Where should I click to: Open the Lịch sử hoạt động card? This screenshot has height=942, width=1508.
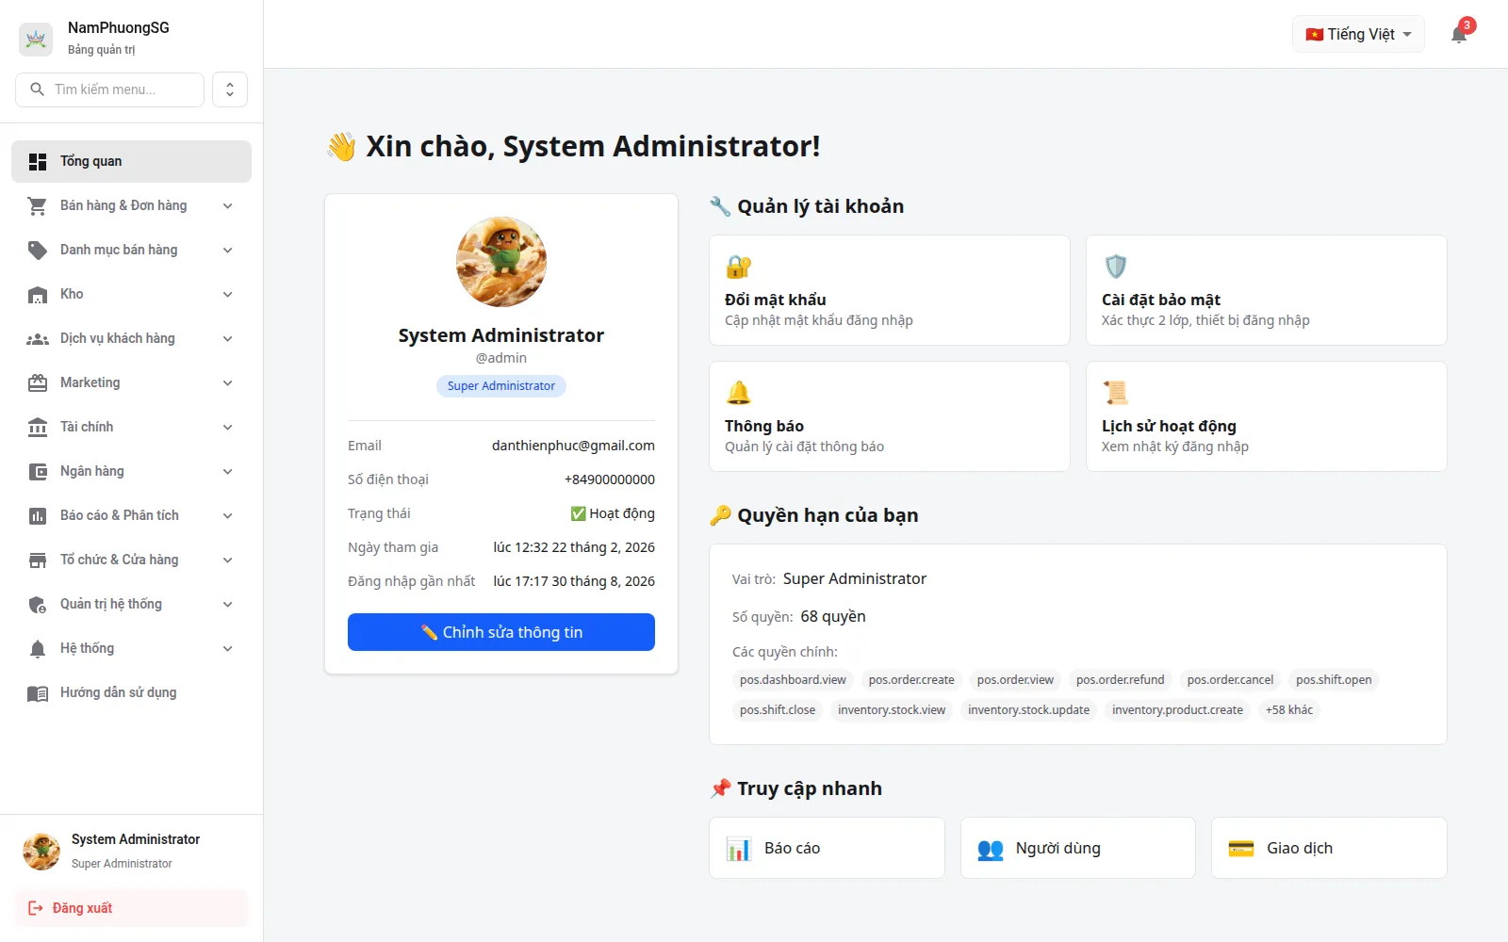coord(1267,416)
